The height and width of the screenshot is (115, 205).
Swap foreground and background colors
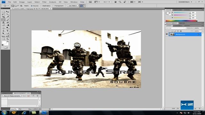point(8,42)
